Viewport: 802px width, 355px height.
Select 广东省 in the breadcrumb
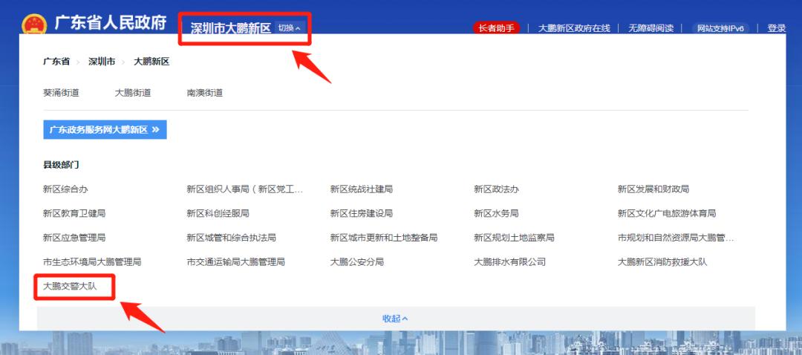pyautogui.click(x=56, y=62)
